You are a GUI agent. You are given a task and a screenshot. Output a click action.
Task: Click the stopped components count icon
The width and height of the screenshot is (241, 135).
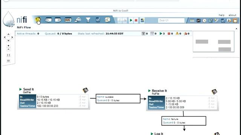169,33
